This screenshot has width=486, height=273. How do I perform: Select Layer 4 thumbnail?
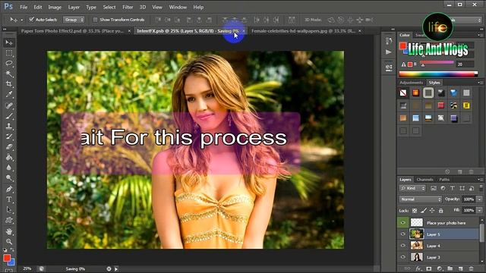point(417,246)
